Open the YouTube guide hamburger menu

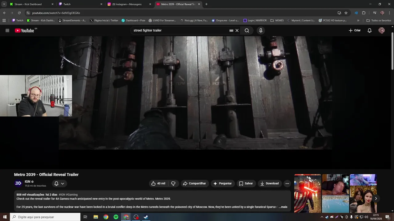coord(7,30)
